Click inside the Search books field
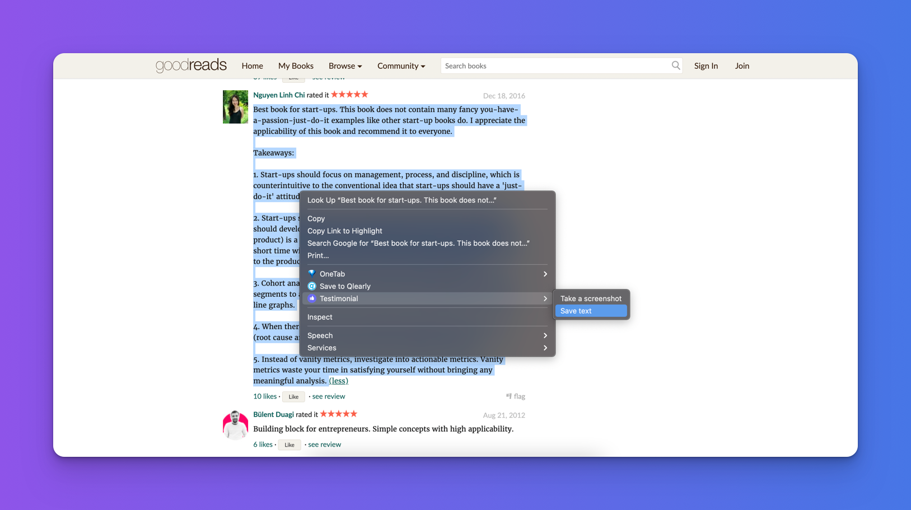 [x=554, y=65]
